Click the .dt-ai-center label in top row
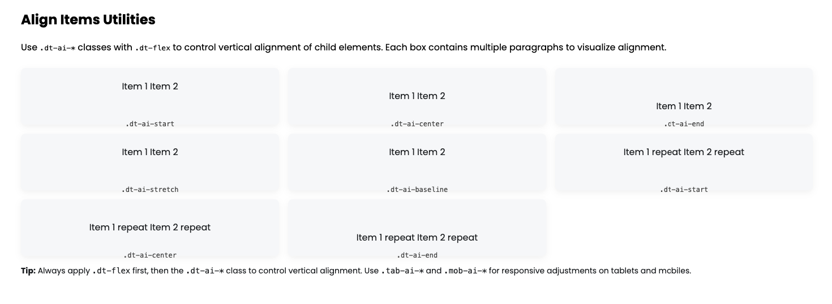Viewport: 832px width, 304px height. 417,123
